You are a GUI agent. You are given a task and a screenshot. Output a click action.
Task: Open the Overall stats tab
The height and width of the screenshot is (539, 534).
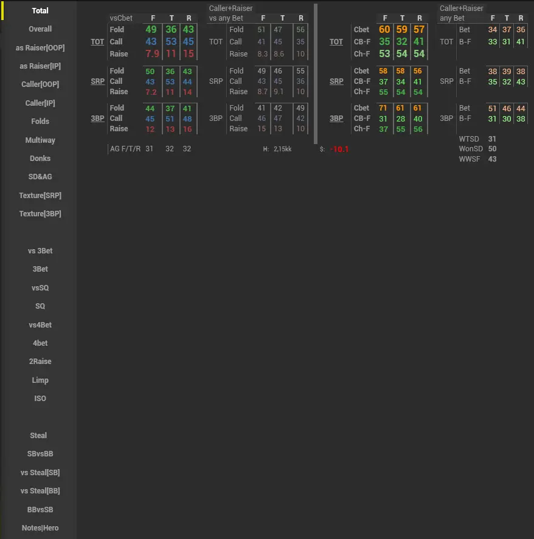pyautogui.click(x=40, y=29)
